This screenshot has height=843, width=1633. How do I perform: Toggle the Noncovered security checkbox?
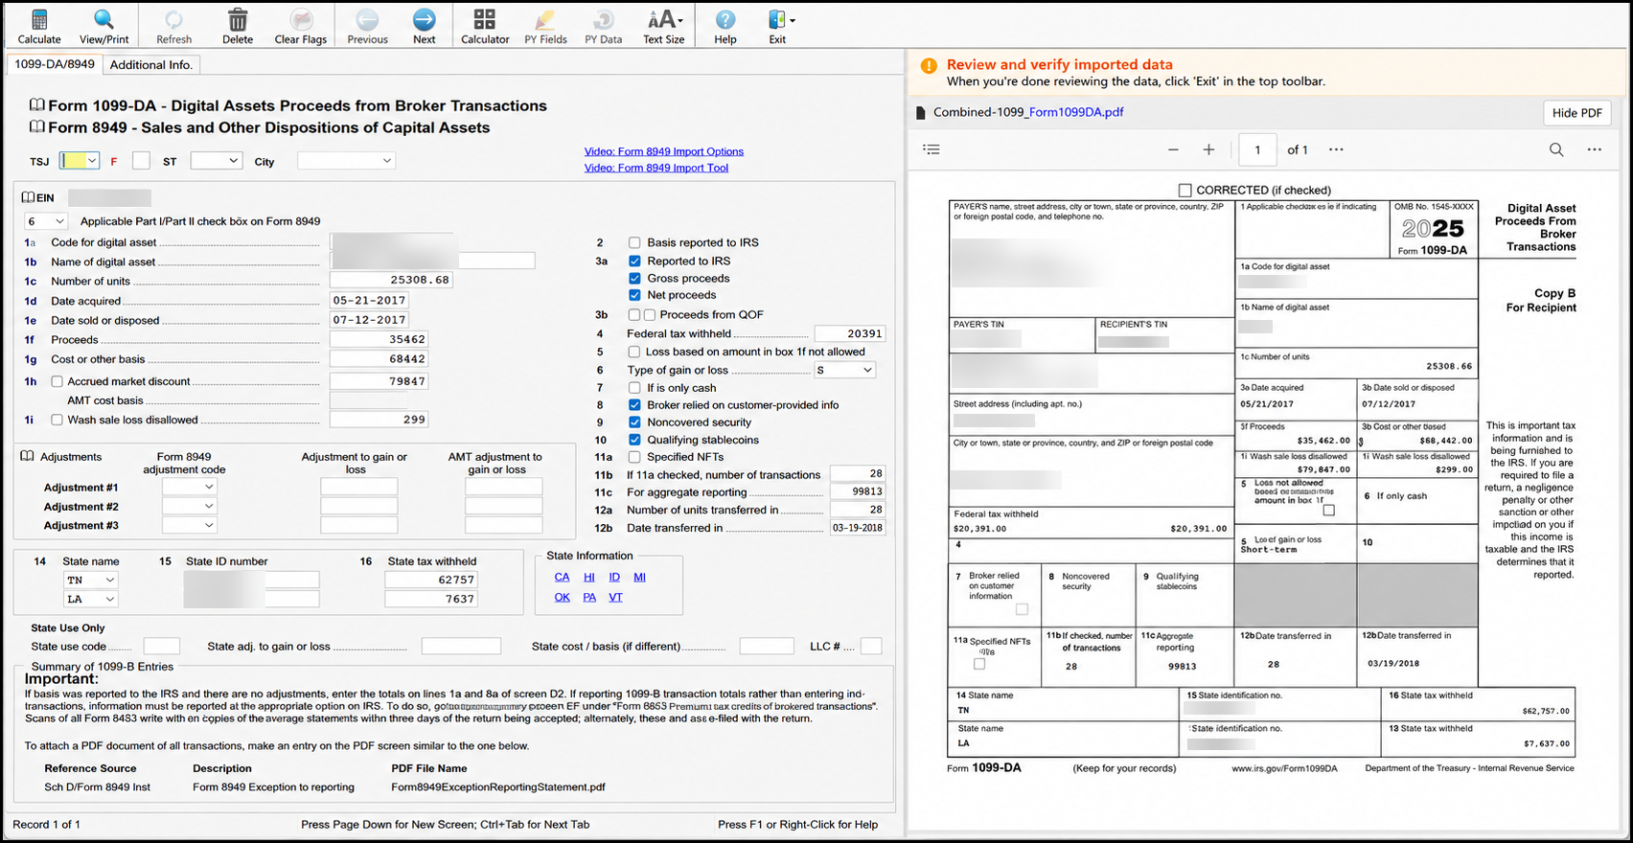634,422
